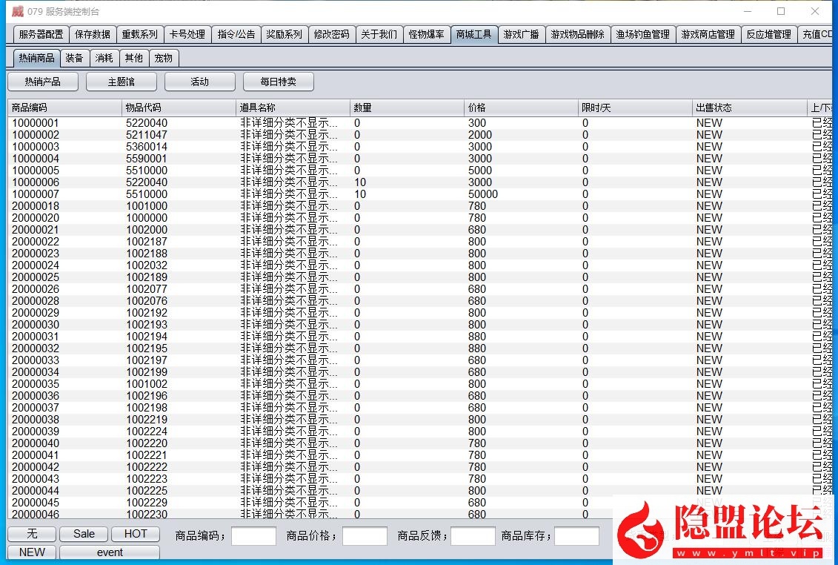Image resolution: width=838 pixels, height=565 pixels.
Task: Open the 服务器配置 tab
Action: 41,34
